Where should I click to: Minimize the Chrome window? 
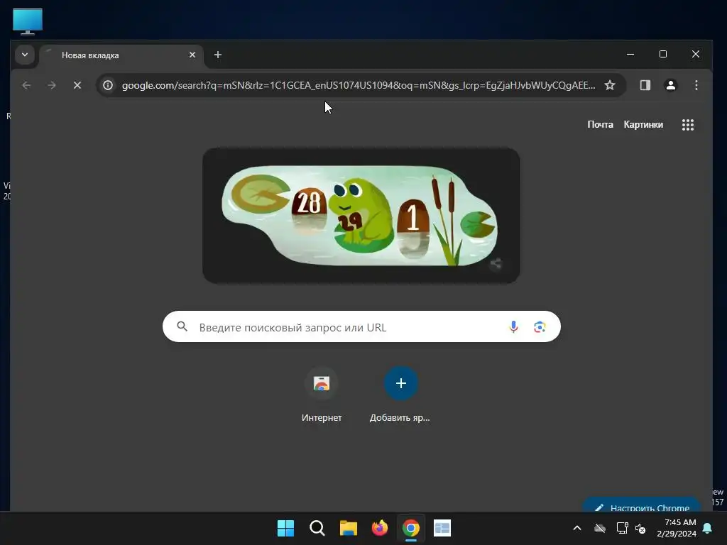tap(630, 54)
